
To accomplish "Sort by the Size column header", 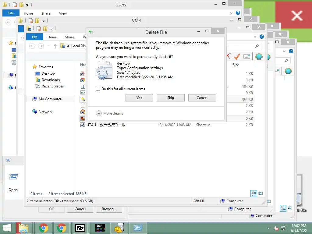I will 236,65.
